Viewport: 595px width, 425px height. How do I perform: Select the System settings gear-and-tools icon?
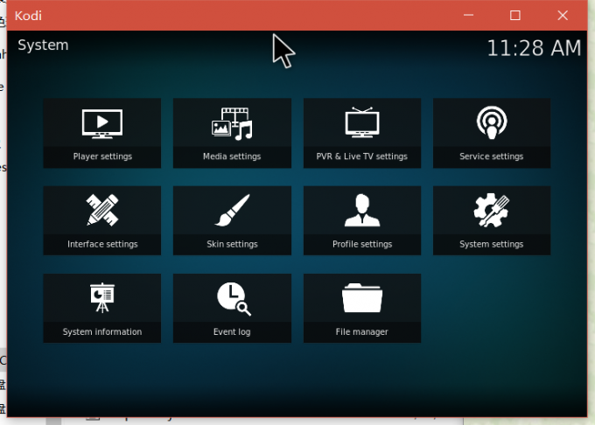491,211
